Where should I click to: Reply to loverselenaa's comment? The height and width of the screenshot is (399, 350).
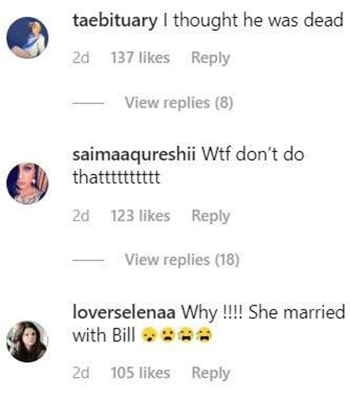[210, 373]
